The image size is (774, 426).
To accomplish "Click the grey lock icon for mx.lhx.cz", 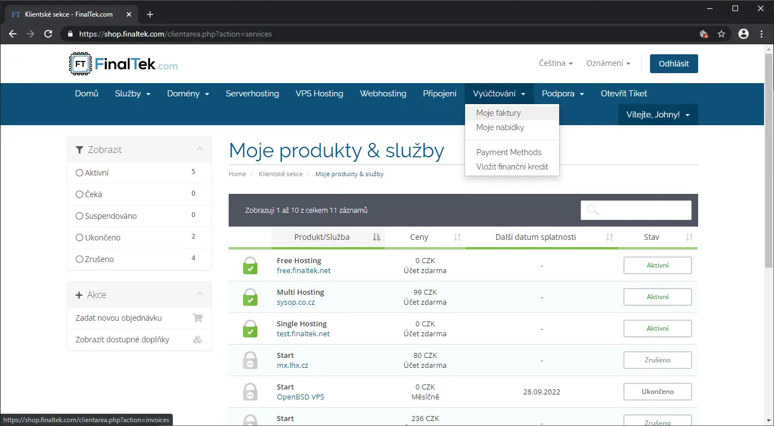I will [250, 360].
